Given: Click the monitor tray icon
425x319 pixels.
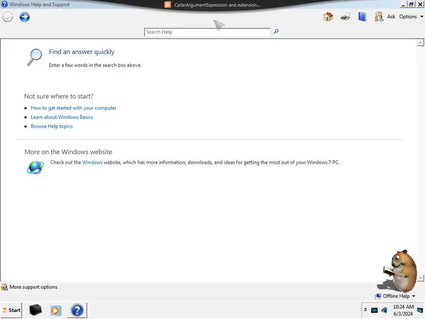Looking at the screenshot, I should (x=374, y=310).
